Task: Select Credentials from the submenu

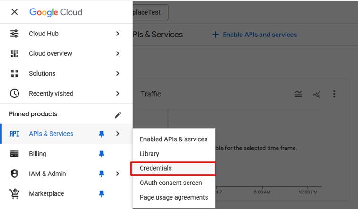Action: click(x=156, y=168)
